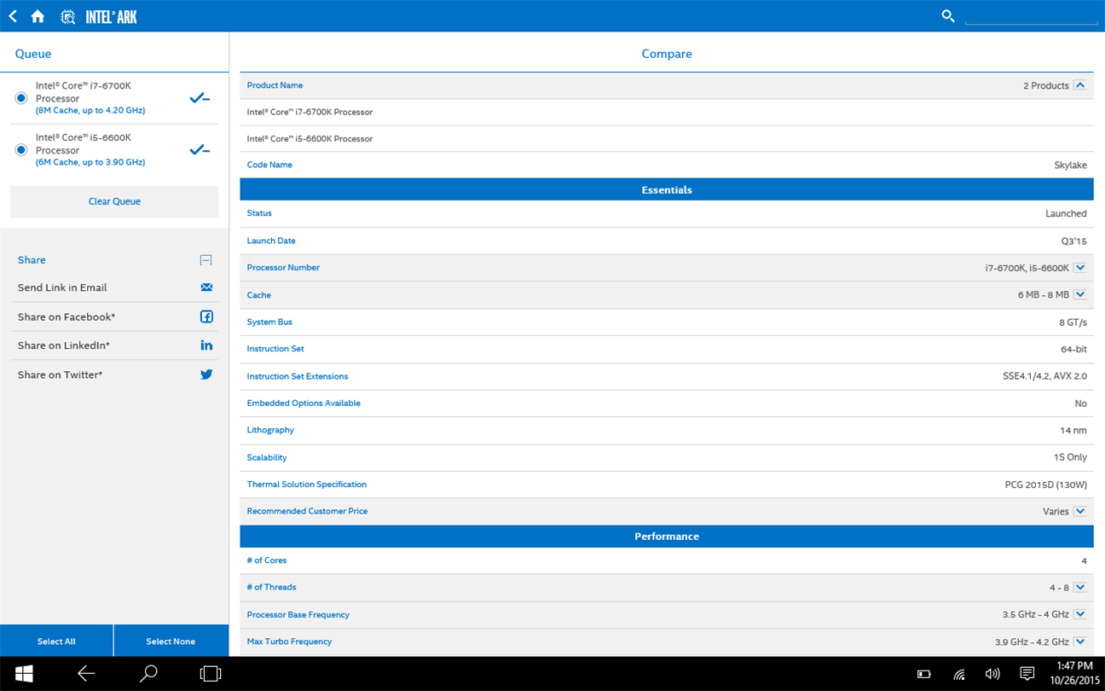The width and height of the screenshot is (1105, 691).
Task: Clear the Queue
Action: point(114,201)
